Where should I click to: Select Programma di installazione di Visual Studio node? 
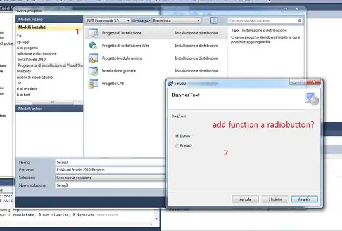click(x=50, y=65)
